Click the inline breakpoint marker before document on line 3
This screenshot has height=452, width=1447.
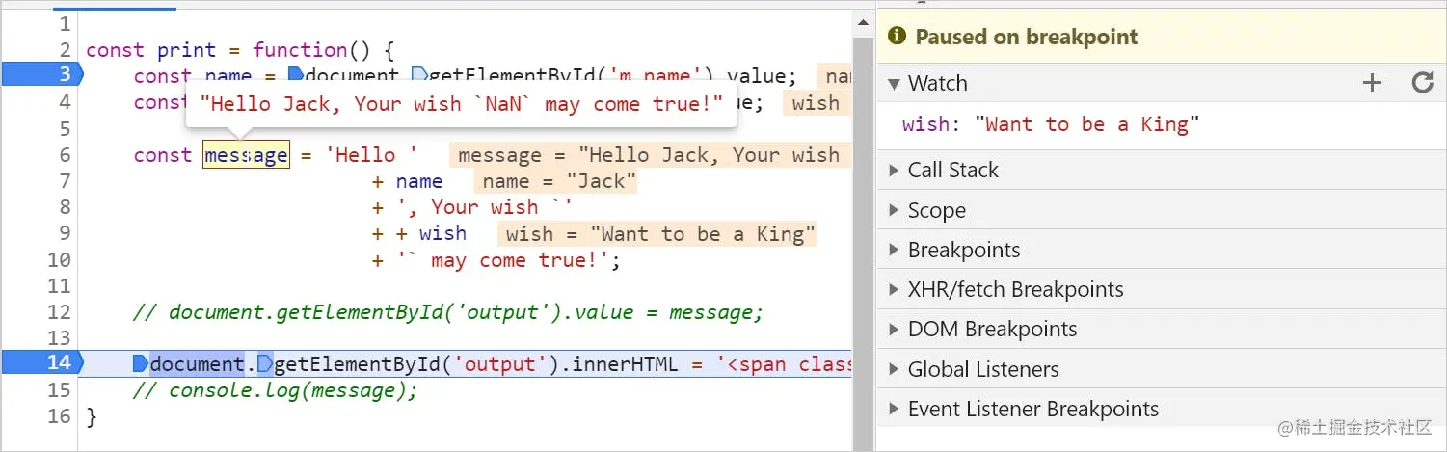tap(296, 75)
